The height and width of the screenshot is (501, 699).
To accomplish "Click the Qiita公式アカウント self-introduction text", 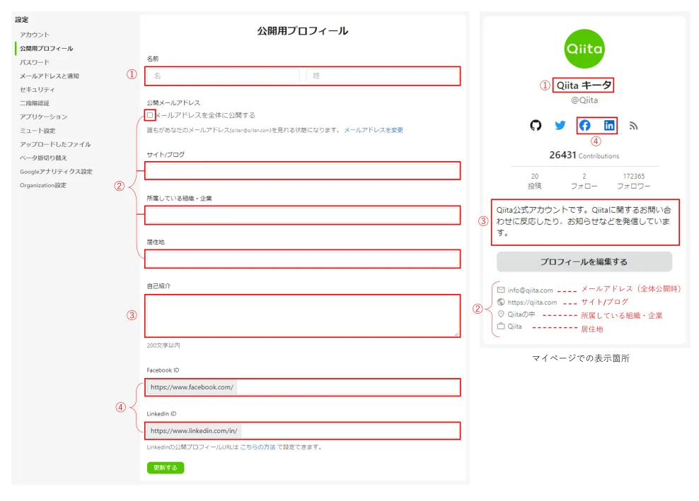I will (584, 221).
